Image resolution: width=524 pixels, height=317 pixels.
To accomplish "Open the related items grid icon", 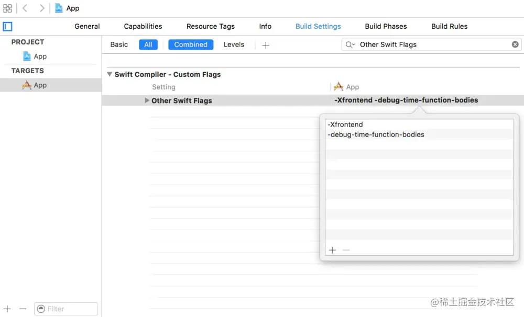I will tap(7, 8).
